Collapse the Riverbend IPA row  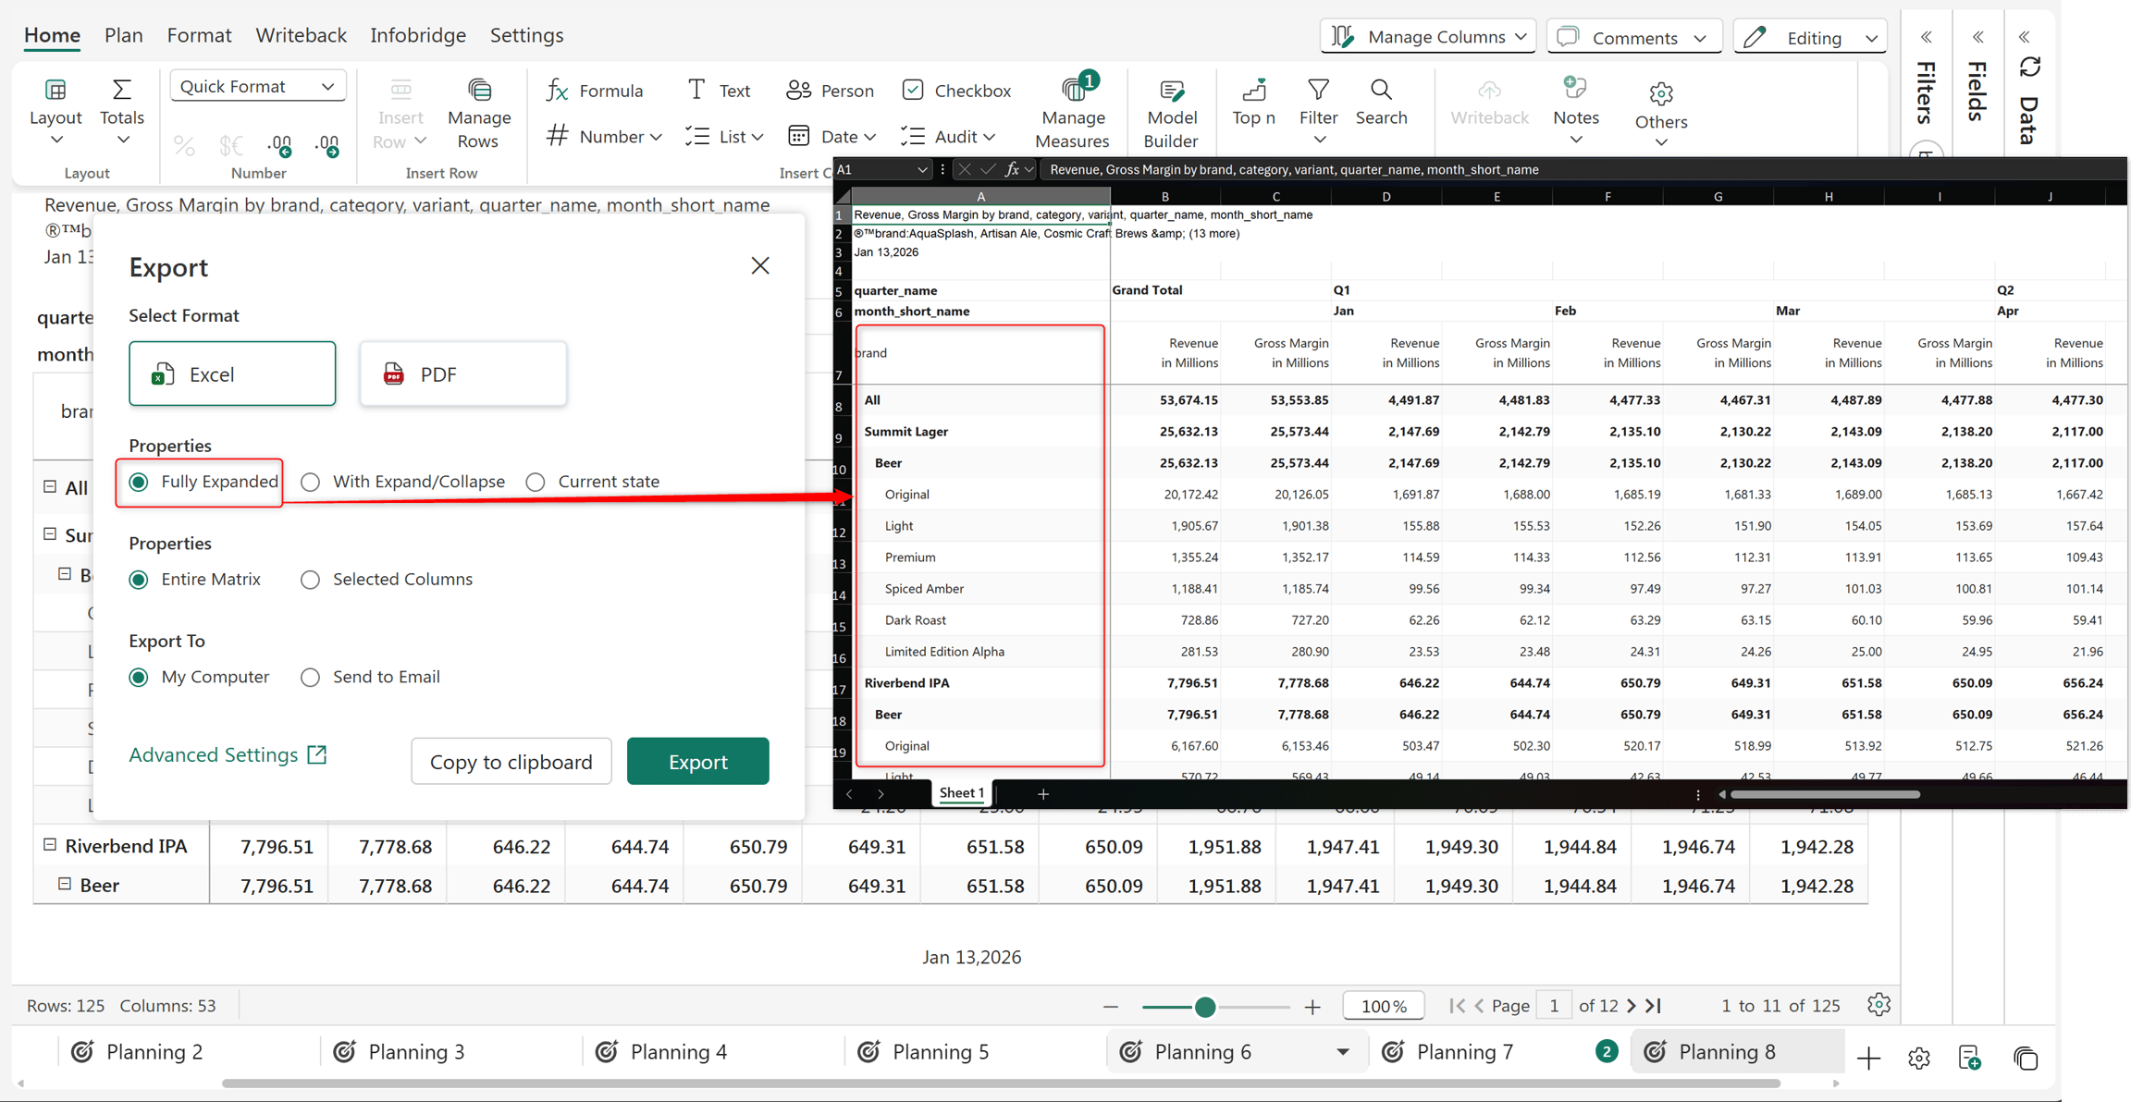pos(50,845)
